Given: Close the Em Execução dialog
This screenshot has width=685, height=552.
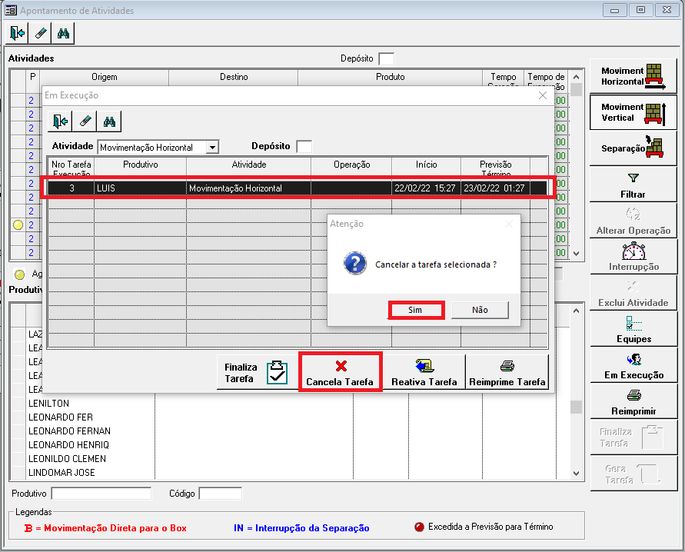Looking at the screenshot, I should [x=543, y=95].
